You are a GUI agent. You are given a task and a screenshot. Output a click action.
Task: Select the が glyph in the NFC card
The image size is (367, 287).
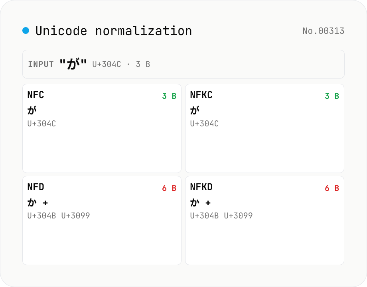[x=32, y=110]
